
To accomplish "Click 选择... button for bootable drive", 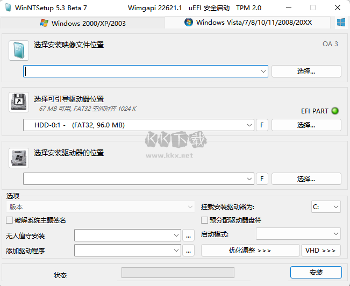I will 306,125.
